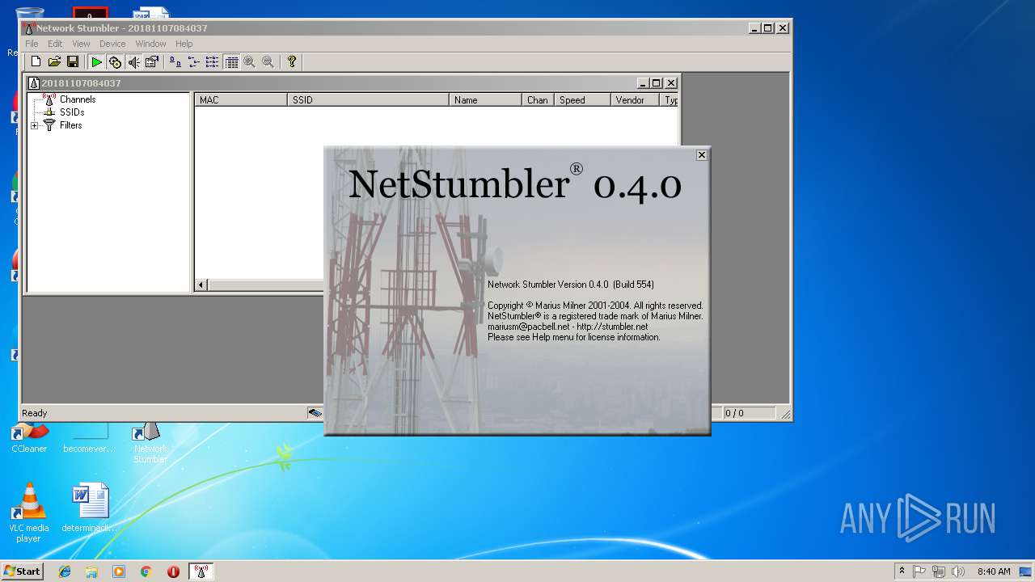This screenshot has height=582, width=1035.
Task: Toggle scanning with green play button
Action: [96, 61]
